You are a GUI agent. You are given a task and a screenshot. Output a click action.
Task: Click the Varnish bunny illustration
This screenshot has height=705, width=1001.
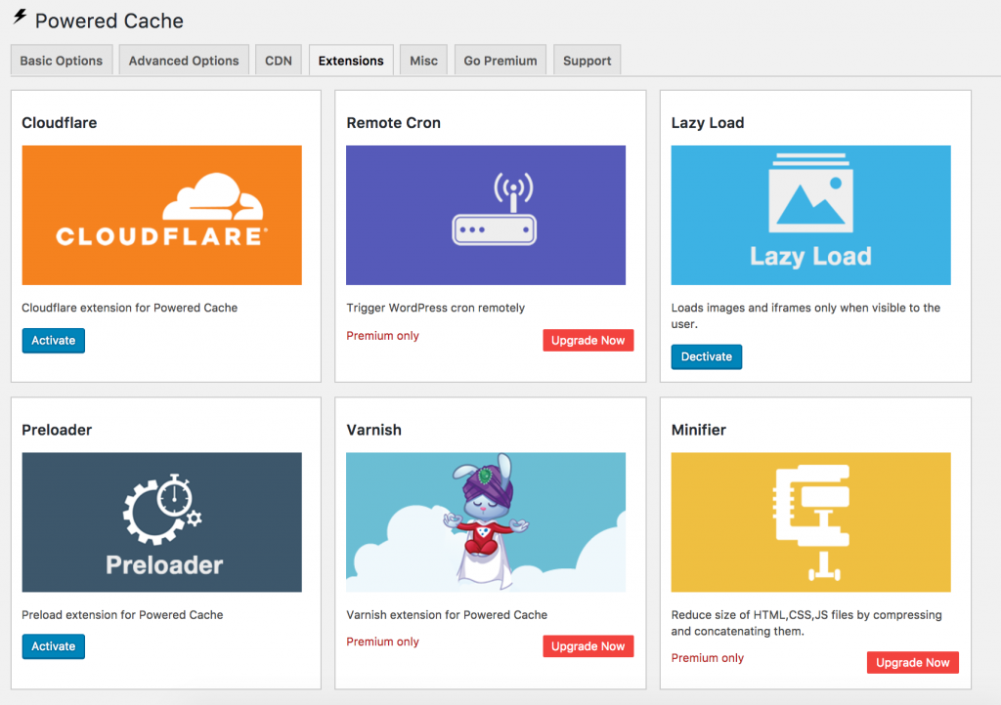click(x=486, y=521)
